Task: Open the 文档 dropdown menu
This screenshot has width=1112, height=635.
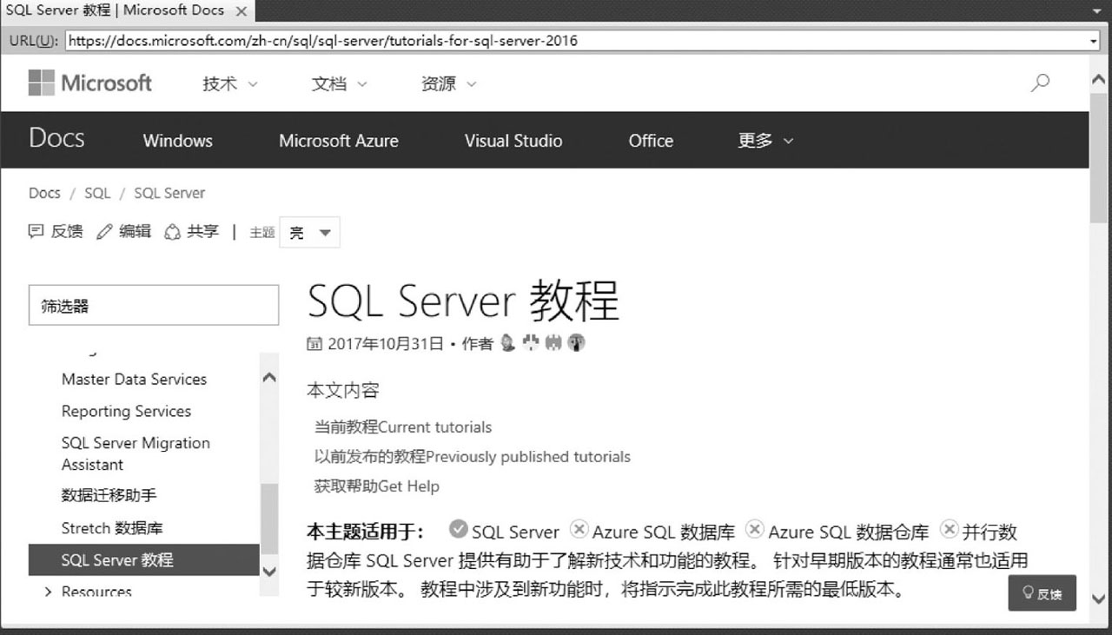Action: 339,83
